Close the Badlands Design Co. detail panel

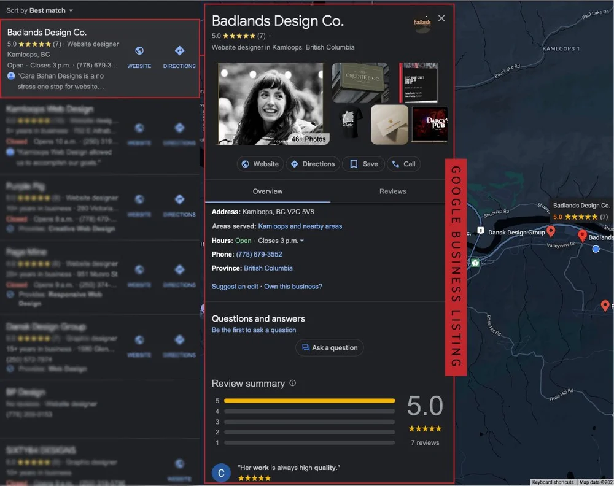pos(441,18)
